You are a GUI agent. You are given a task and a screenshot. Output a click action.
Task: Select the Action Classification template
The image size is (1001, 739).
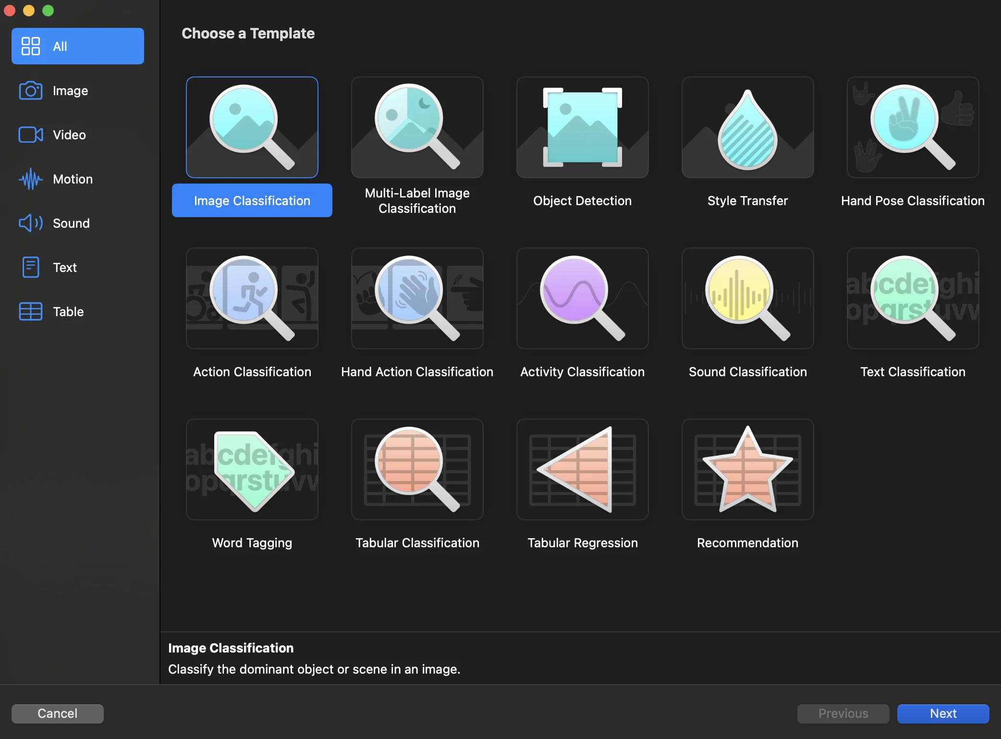pyautogui.click(x=252, y=298)
